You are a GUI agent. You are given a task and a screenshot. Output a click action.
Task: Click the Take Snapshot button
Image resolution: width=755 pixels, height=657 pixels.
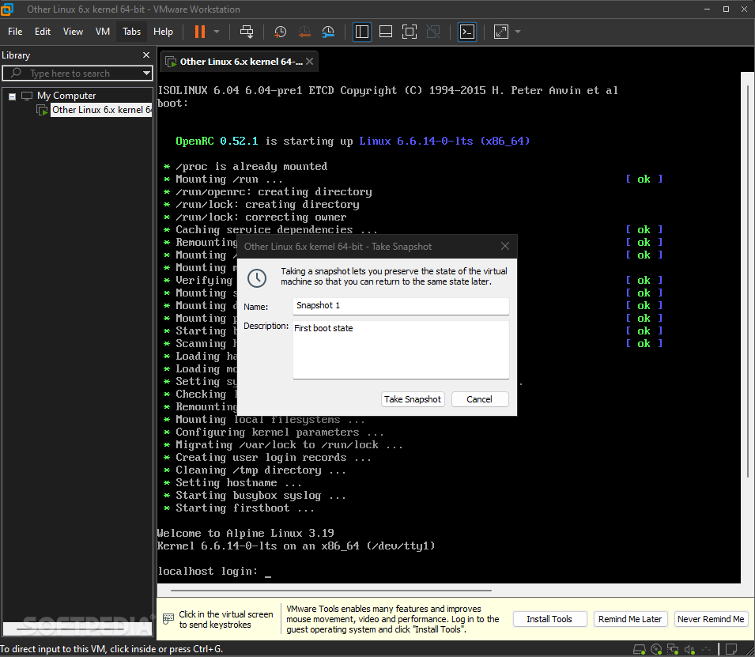412,399
